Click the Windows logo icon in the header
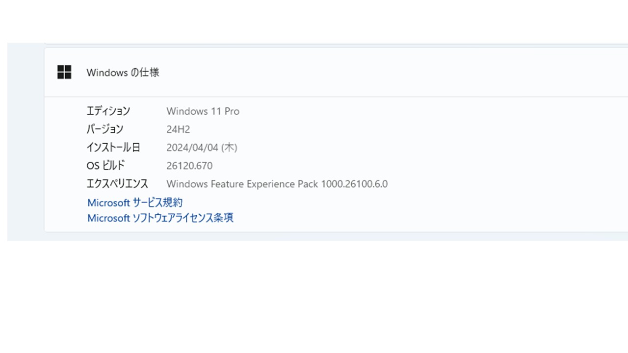Screen dimensions: 628x353 tap(64, 72)
